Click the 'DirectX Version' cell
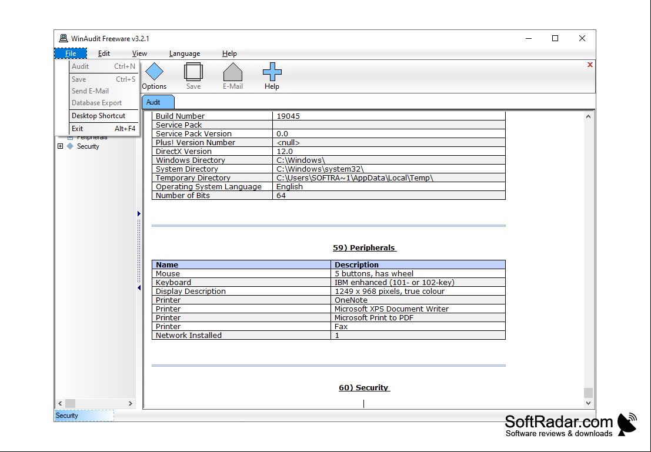 212,152
